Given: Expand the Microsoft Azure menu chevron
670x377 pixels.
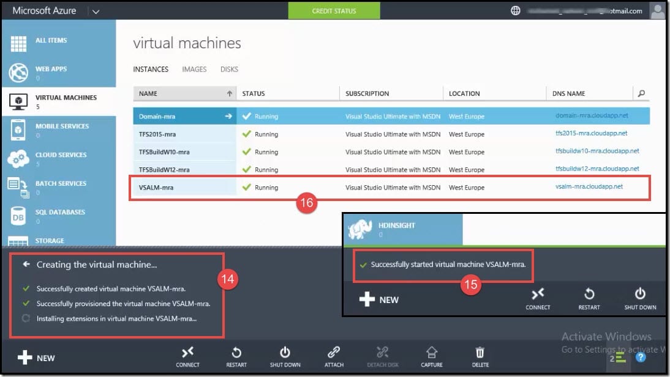Looking at the screenshot, I should coord(96,10).
